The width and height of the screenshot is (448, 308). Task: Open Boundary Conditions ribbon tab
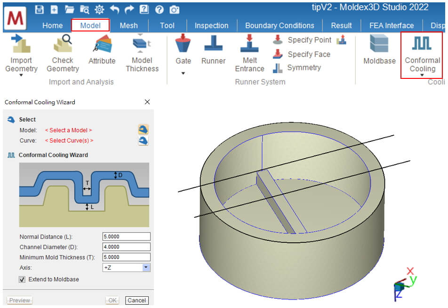click(x=280, y=25)
